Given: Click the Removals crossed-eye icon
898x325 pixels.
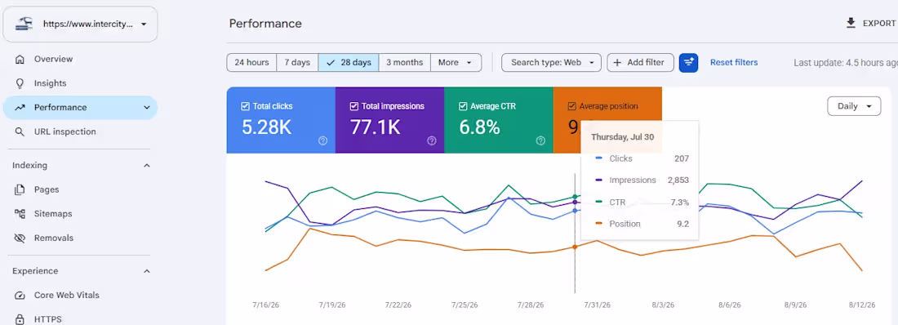Looking at the screenshot, I should click(20, 238).
